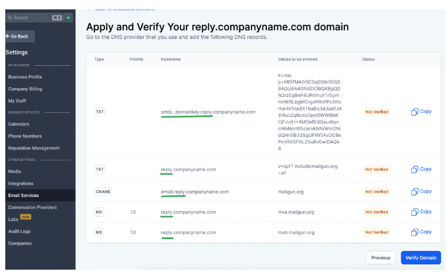Open Labs with new badge
The width and height of the screenshot is (447, 272).
[14, 219]
